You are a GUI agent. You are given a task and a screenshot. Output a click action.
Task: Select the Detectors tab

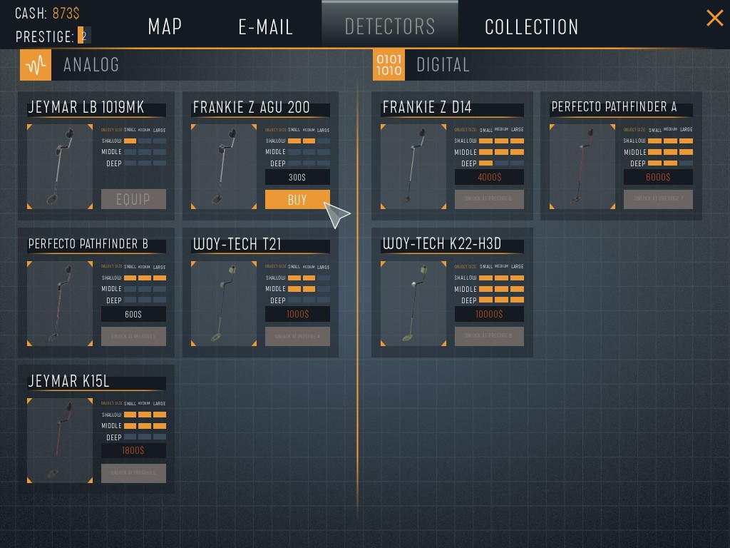(x=390, y=25)
